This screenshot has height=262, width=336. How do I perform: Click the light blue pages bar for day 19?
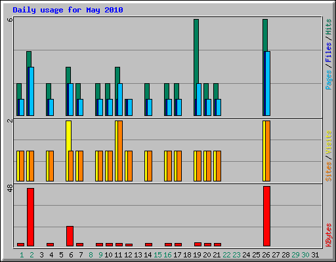click(199, 100)
